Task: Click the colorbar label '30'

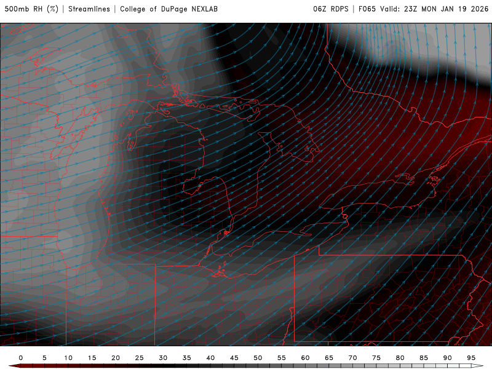Action: click(163, 358)
